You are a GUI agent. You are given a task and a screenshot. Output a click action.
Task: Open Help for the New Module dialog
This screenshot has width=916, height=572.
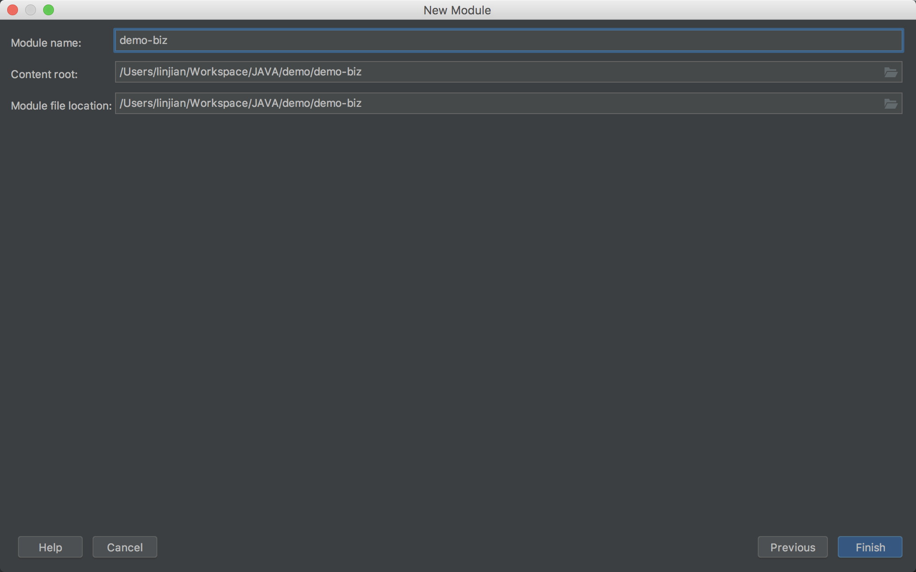(49, 547)
